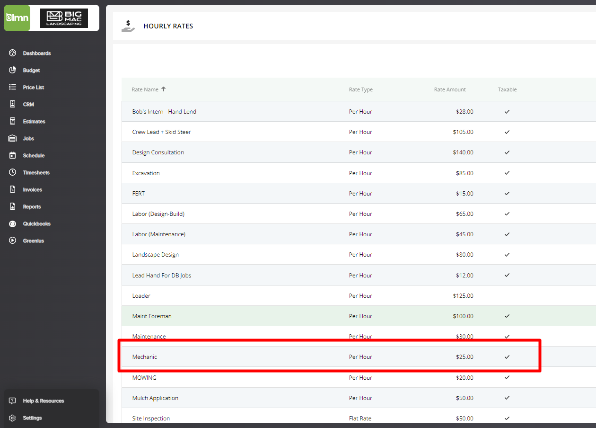596x428 pixels.
Task: Toggle Taxable check for FERT
Action: (507, 193)
